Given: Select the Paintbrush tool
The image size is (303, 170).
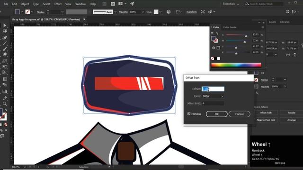Looking at the screenshot, I should tap(5, 49).
